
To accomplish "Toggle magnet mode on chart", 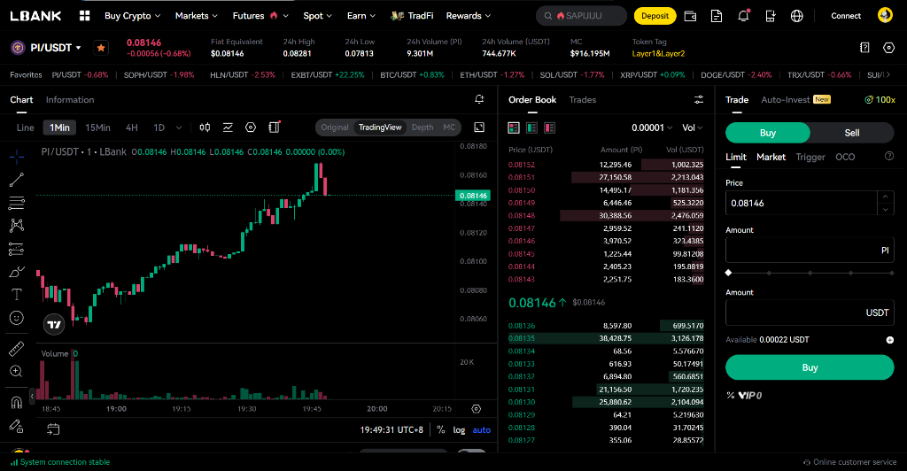I will 17,402.
